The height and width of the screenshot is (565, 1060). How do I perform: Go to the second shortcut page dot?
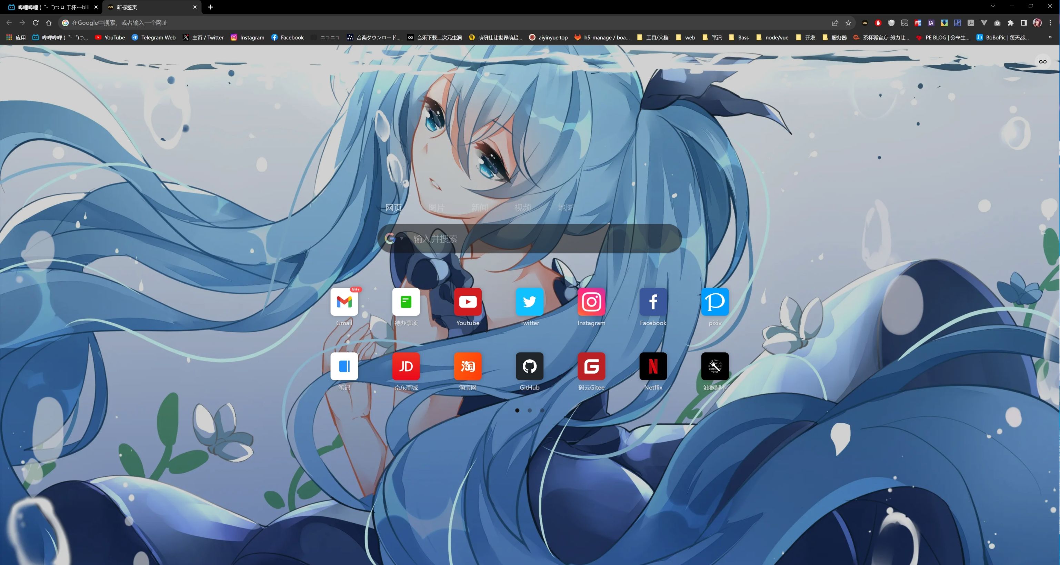coord(530,410)
